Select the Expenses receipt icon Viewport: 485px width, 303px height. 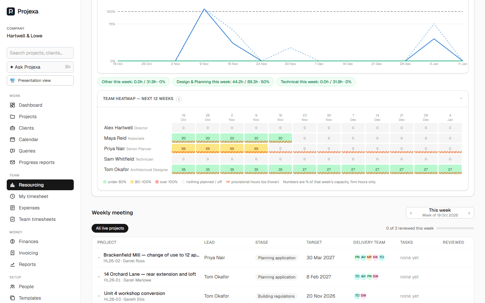pos(12,208)
